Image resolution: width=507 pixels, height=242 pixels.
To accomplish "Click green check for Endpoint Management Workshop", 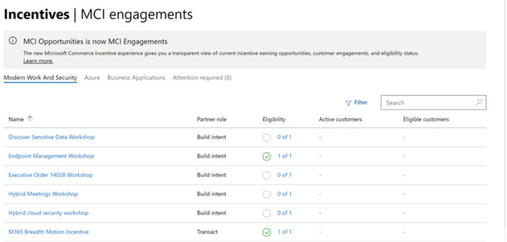I will pos(267,157).
